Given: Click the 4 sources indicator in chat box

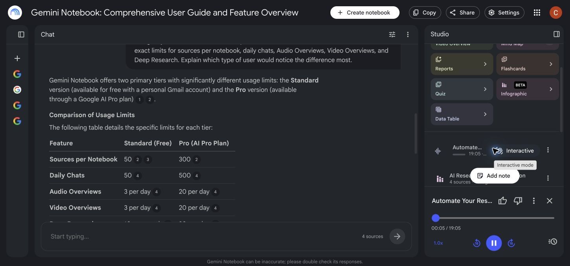Looking at the screenshot, I should [372, 236].
